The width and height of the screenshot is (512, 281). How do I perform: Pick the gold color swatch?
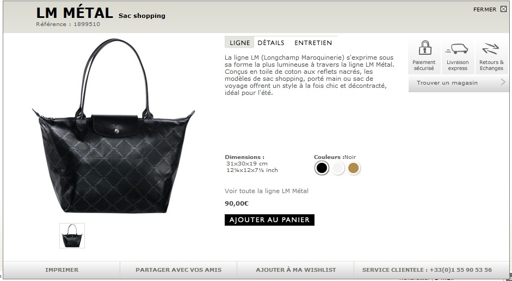(353, 168)
